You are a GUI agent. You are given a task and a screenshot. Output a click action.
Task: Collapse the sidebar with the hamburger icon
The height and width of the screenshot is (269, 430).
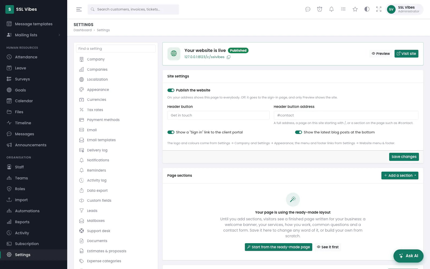coord(79,9)
